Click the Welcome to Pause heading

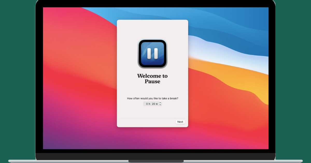coord(152,78)
